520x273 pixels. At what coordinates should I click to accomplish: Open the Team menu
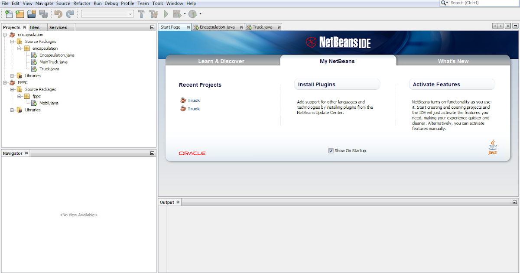143,3
